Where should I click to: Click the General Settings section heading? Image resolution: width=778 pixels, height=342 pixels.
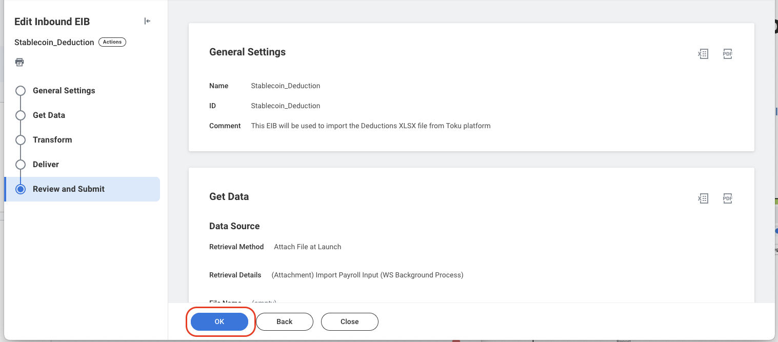tap(248, 52)
